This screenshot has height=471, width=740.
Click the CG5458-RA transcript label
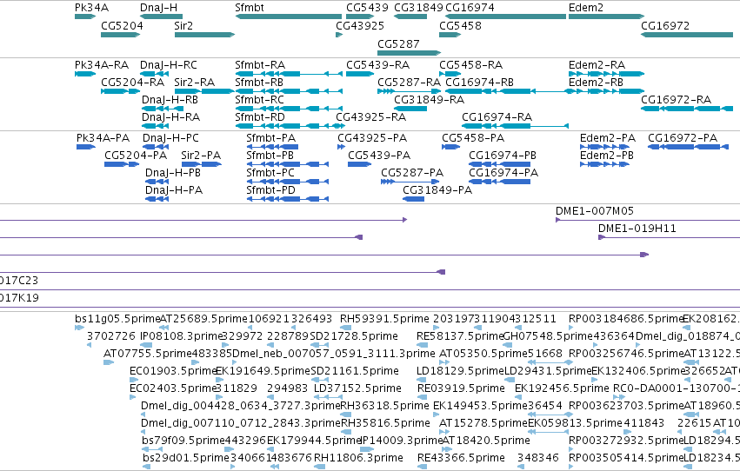[x=471, y=64]
